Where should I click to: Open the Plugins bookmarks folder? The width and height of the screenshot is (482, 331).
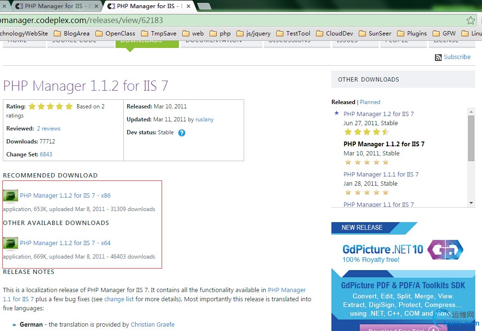click(412, 33)
